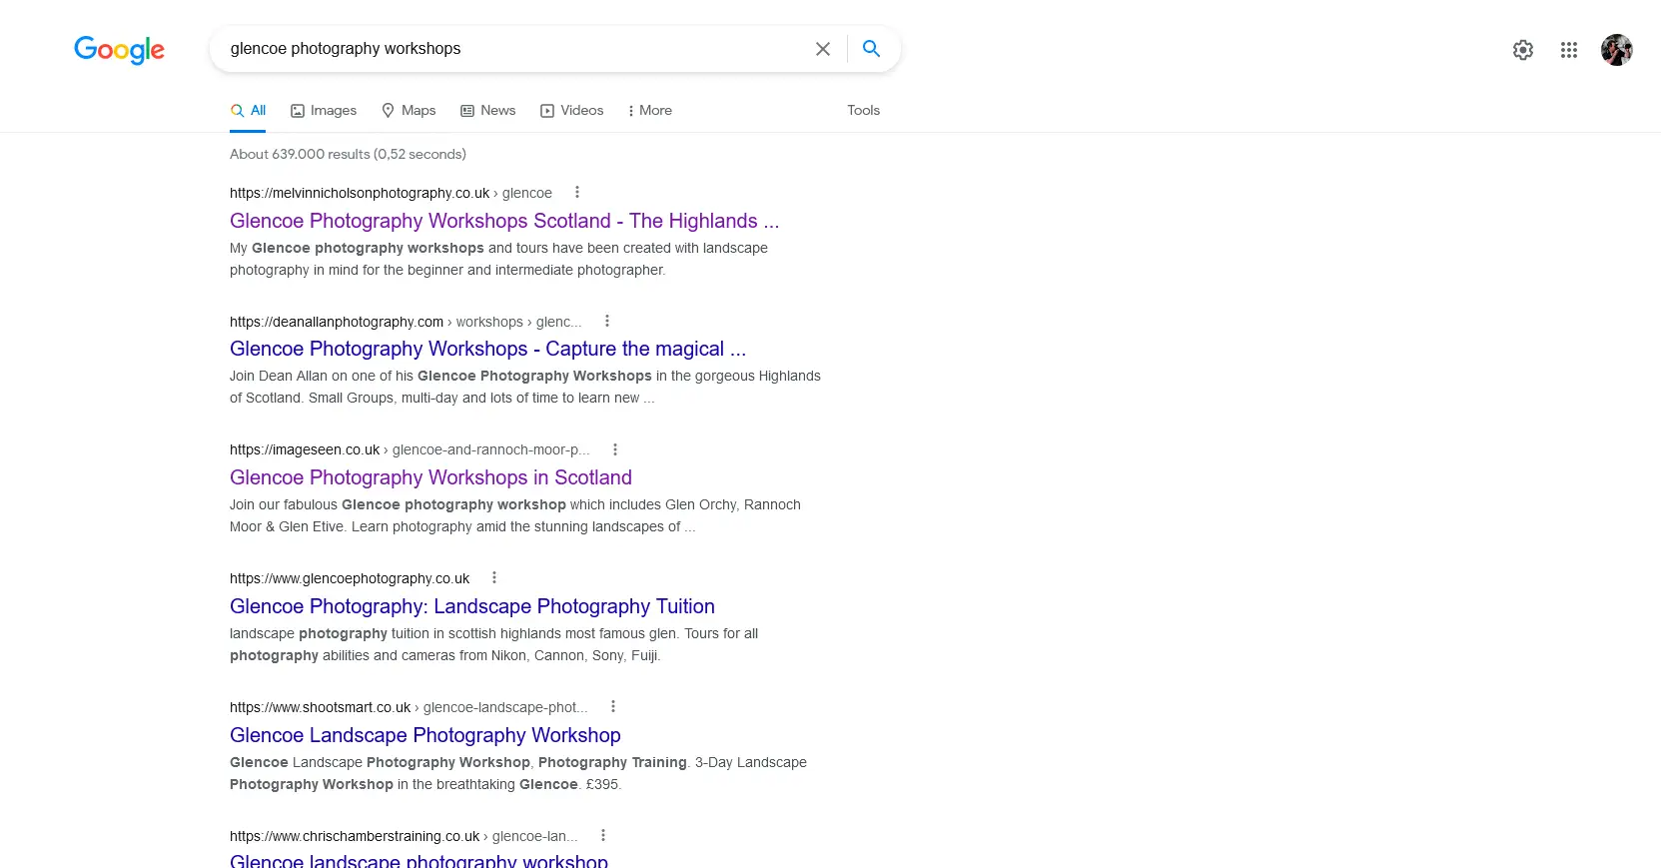Switch to the News tab
Image resolution: width=1661 pixels, height=868 pixels.
[x=487, y=111]
